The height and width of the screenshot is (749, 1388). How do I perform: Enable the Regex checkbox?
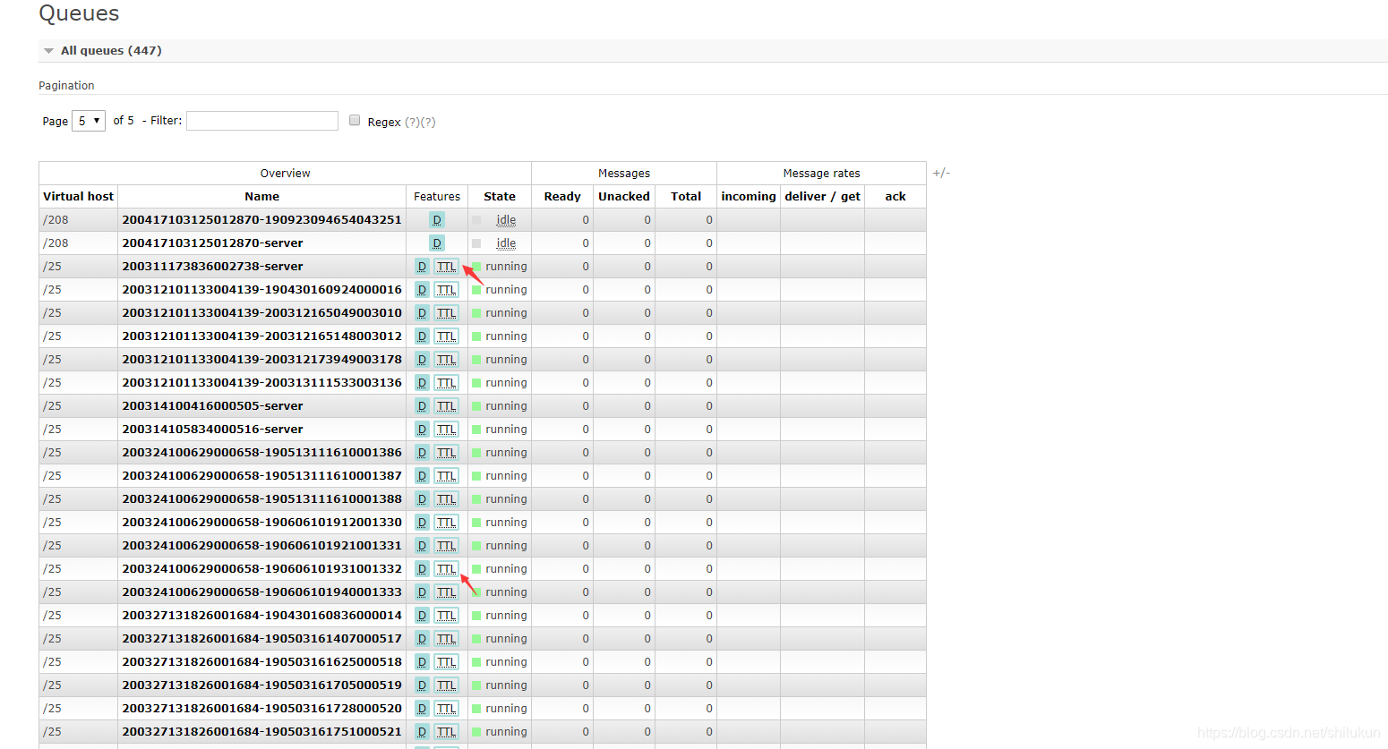[355, 121]
